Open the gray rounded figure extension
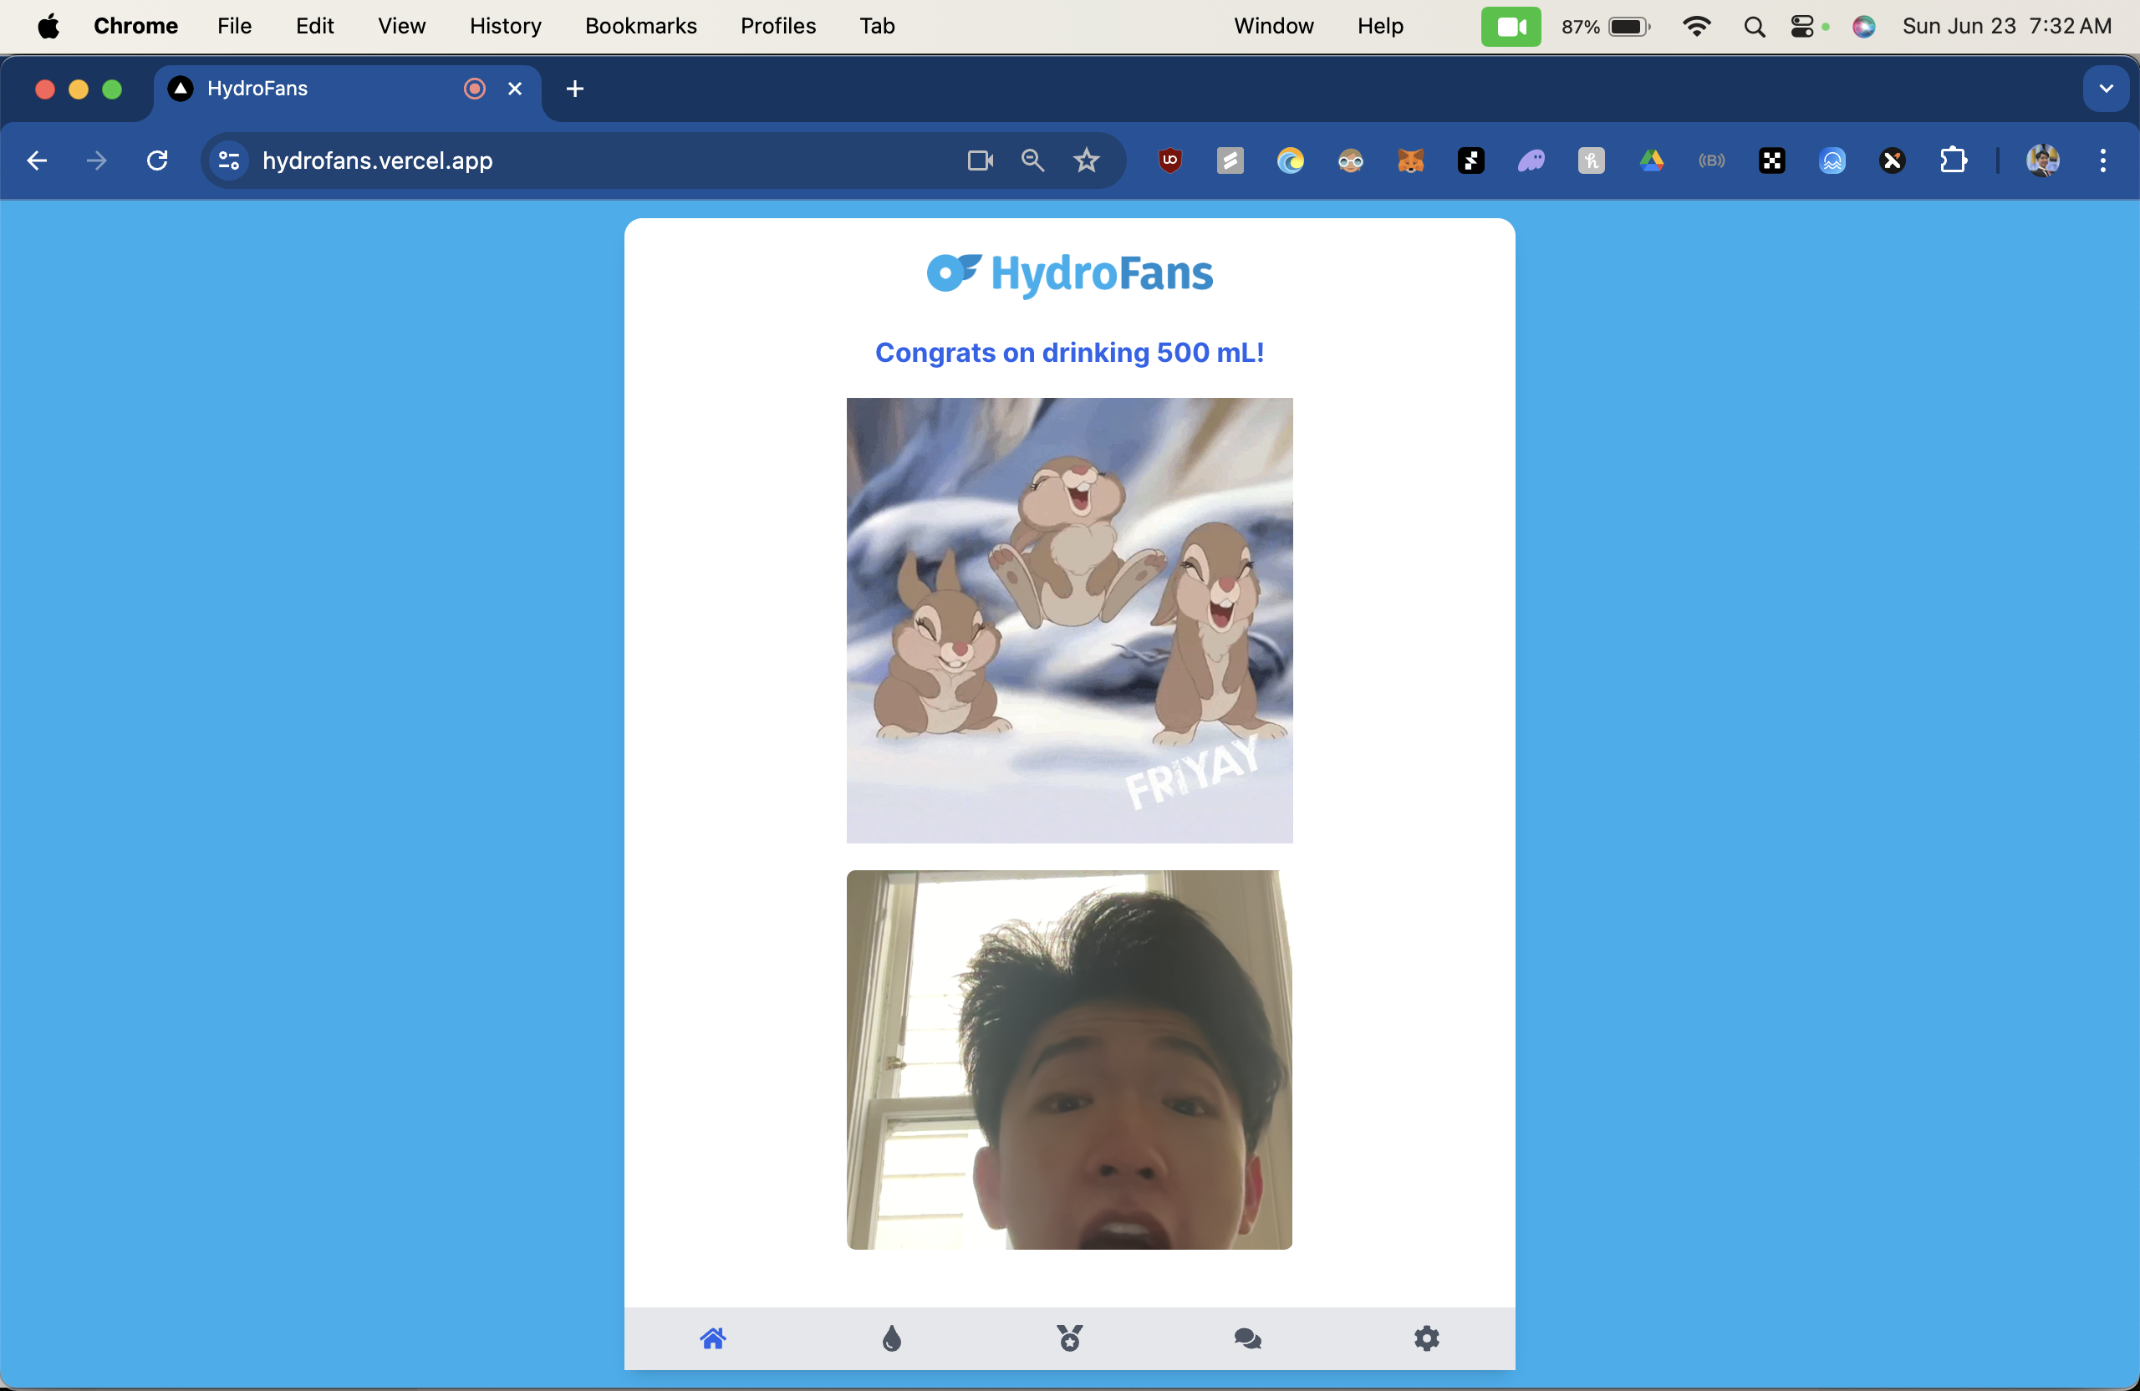This screenshot has height=1391, width=2140. point(1592,161)
